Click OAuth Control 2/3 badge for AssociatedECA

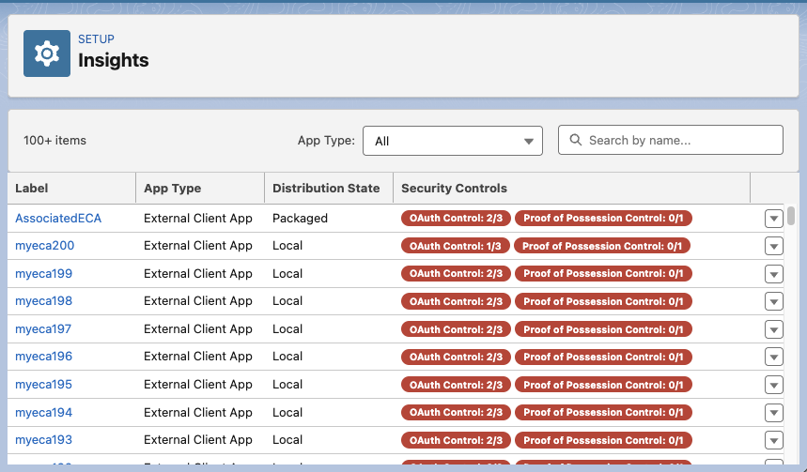pyautogui.click(x=456, y=218)
